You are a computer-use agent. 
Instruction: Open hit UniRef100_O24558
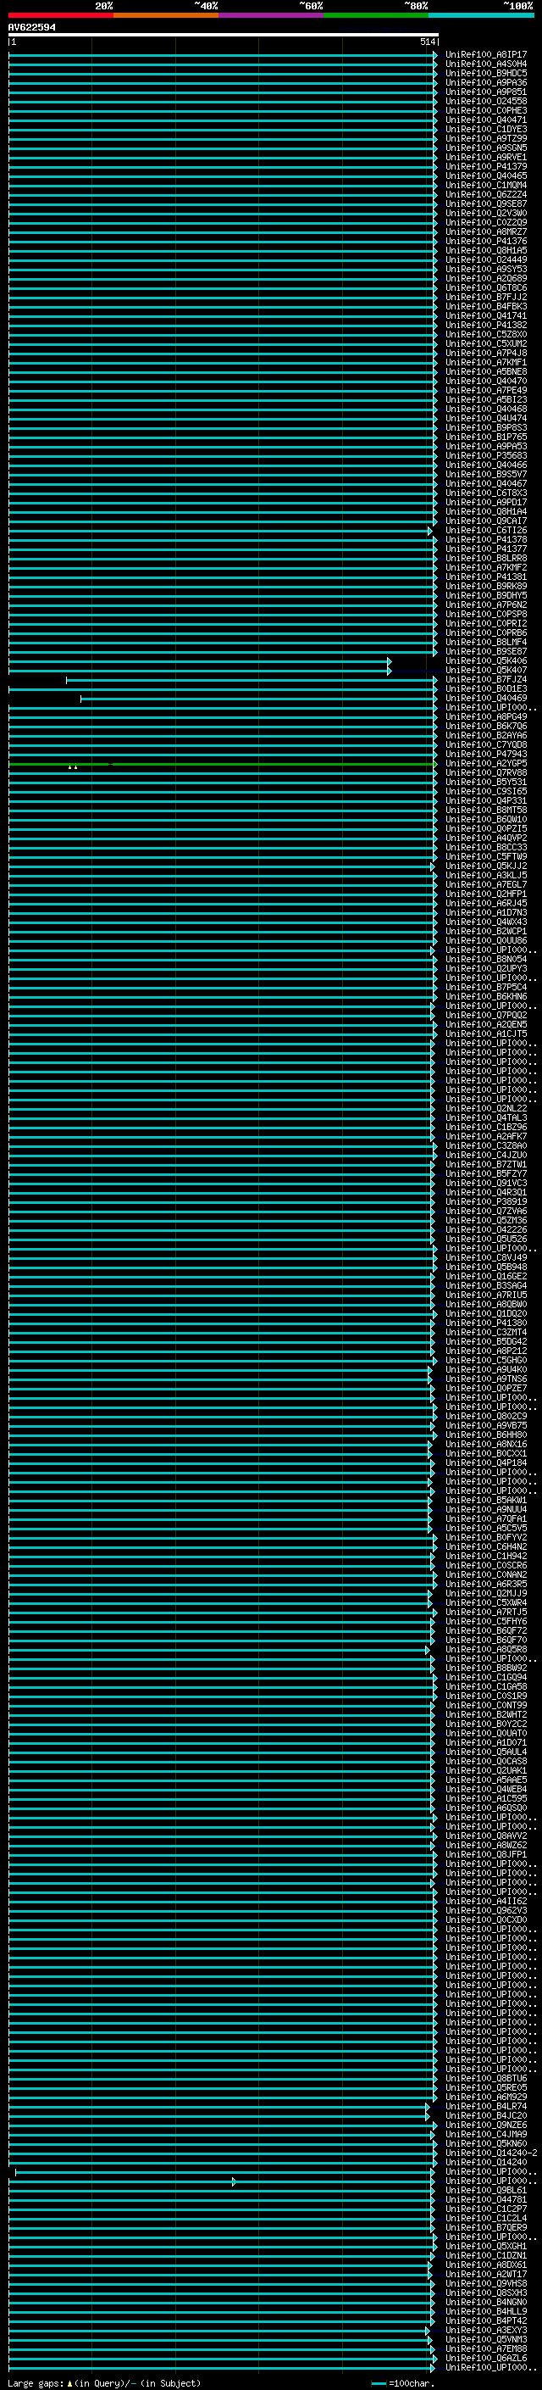coord(485,101)
